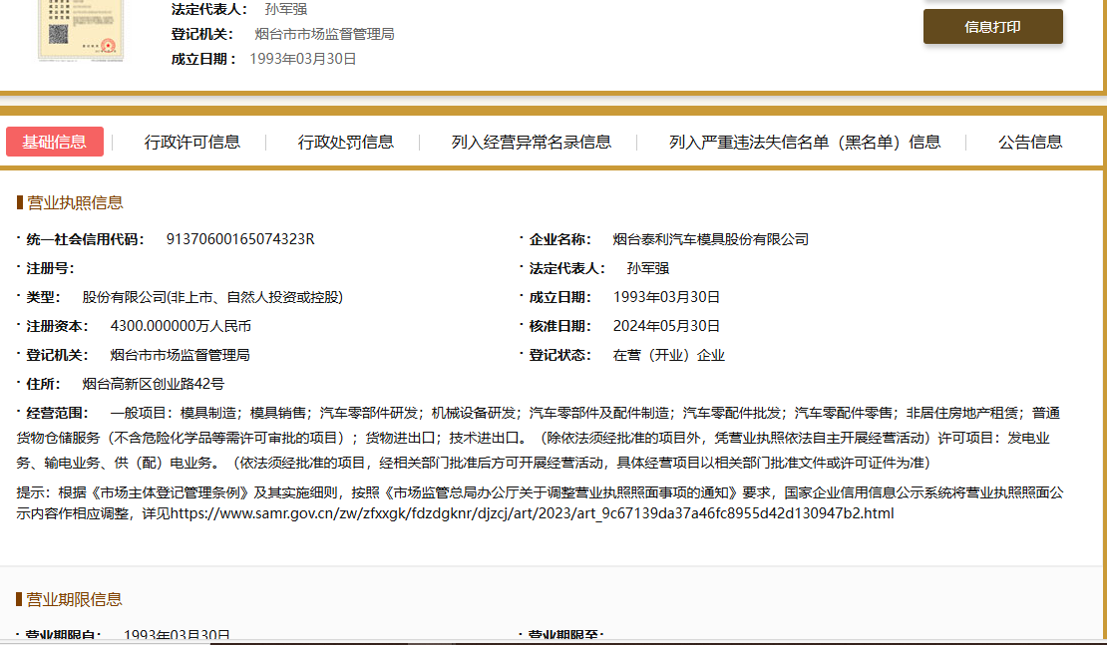Click the 注册资本 label
Viewport: 1107px width, 645px height.
57,326
